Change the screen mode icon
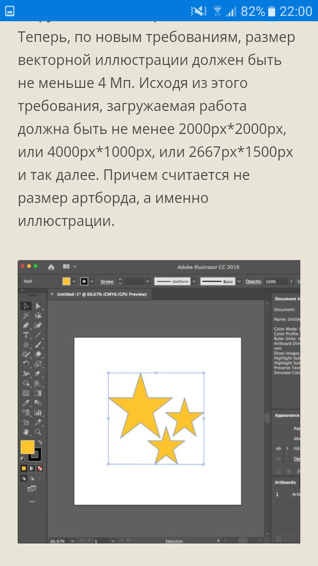The width and height of the screenshot is (318, 566). click(x=32, y=489)
